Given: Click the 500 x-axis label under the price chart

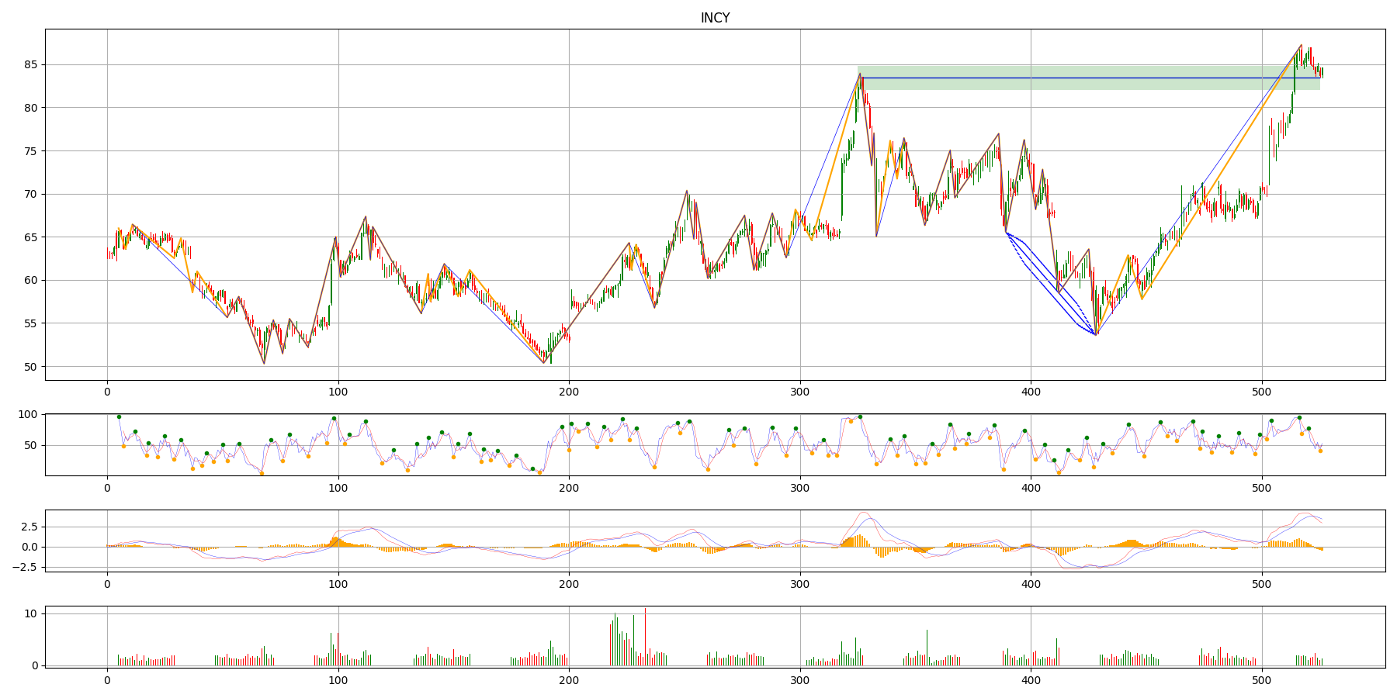Looking at the screenshot, I should 1262,392.
